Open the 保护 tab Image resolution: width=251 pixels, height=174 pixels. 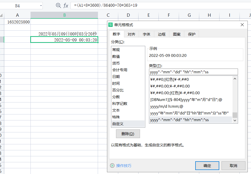191,34
